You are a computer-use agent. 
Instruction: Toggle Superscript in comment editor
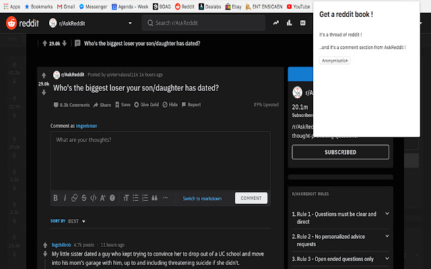click(x=103, y=198)
